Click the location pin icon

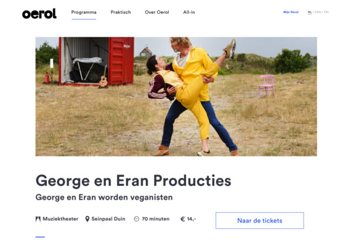click(87, 219)
